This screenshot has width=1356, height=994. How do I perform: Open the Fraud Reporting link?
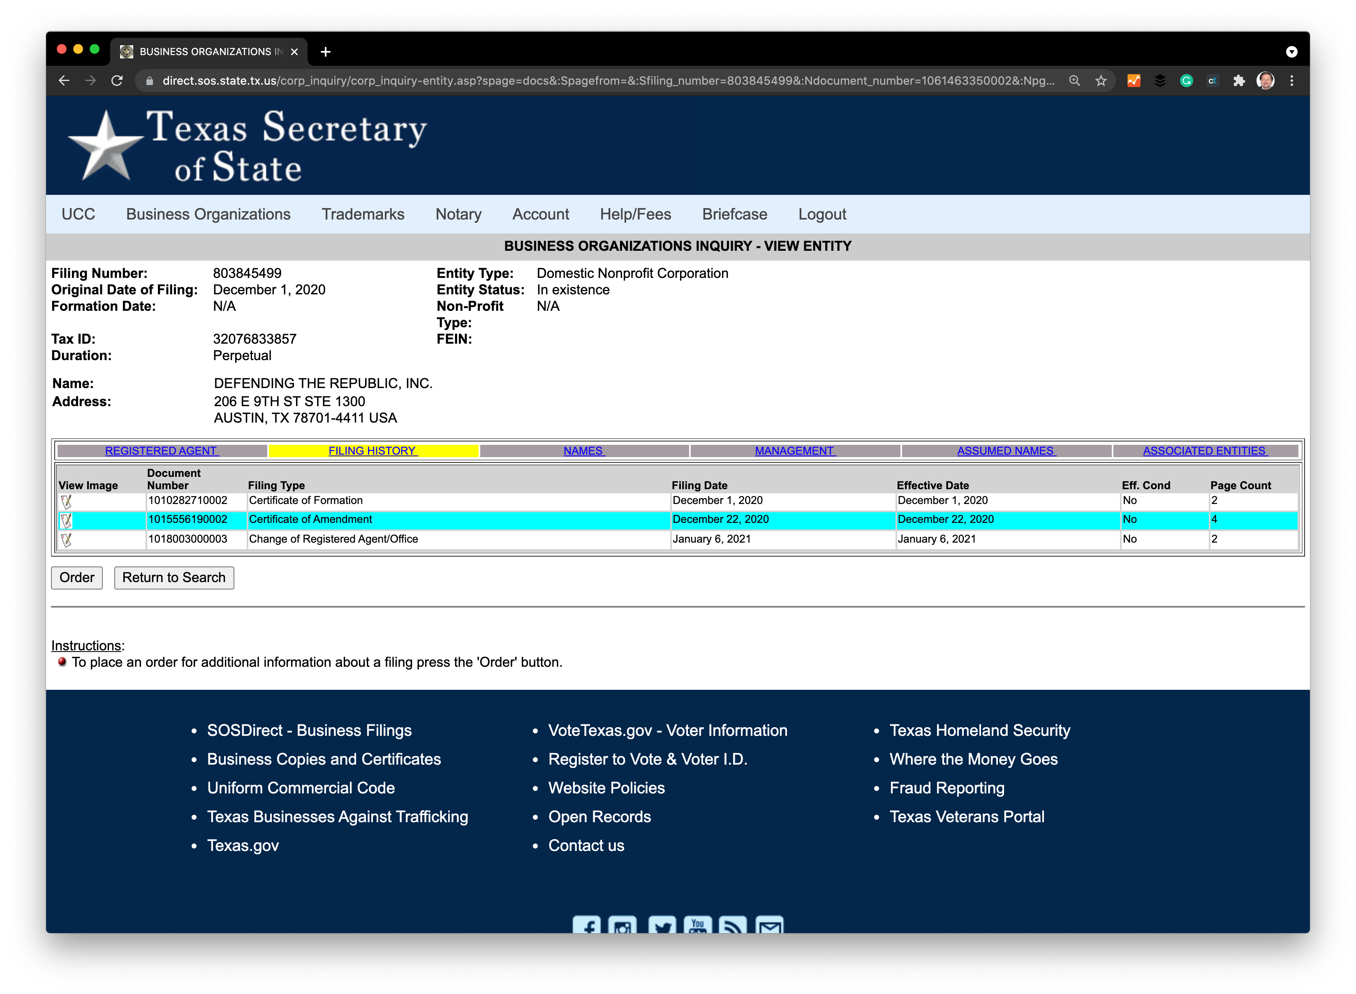click(947, 788)
